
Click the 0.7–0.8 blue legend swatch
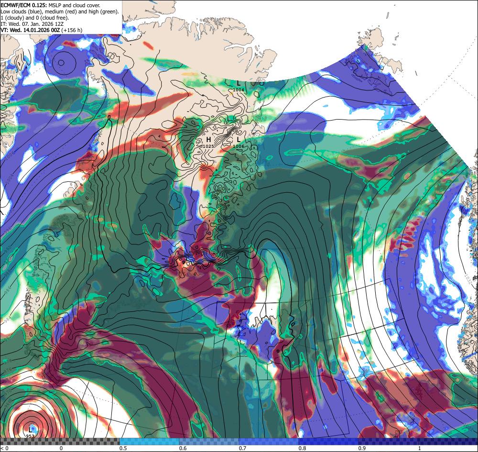269,441
